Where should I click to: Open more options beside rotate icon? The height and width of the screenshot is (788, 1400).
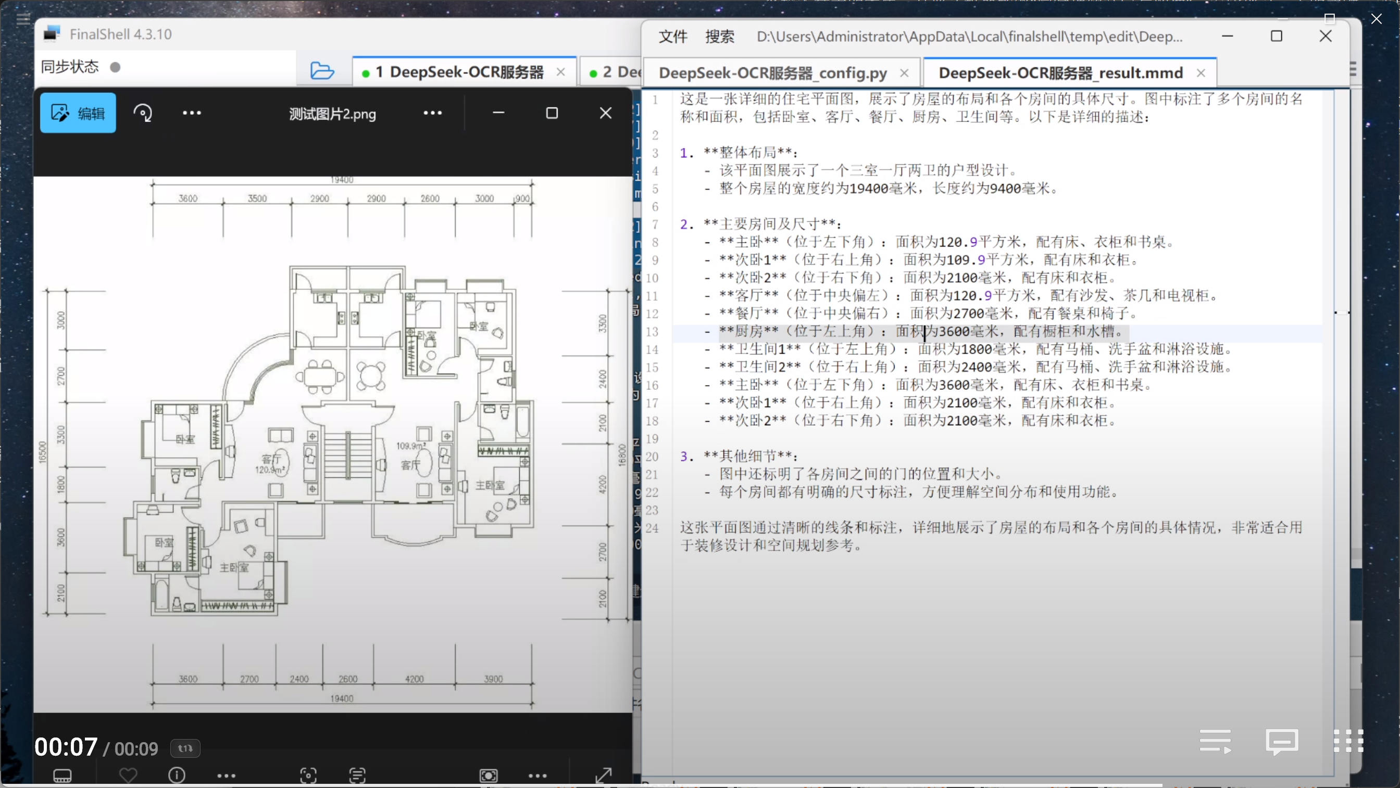click(x=192, y=113)
